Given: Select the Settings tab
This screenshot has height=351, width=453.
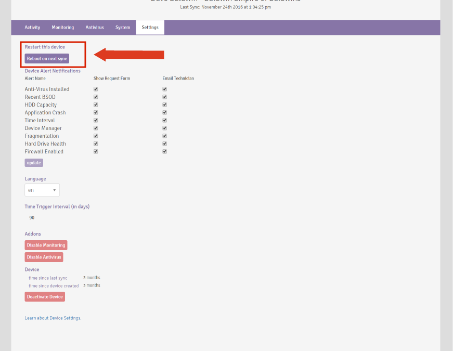Looking at the screenshot, I should tap(150, 28).
